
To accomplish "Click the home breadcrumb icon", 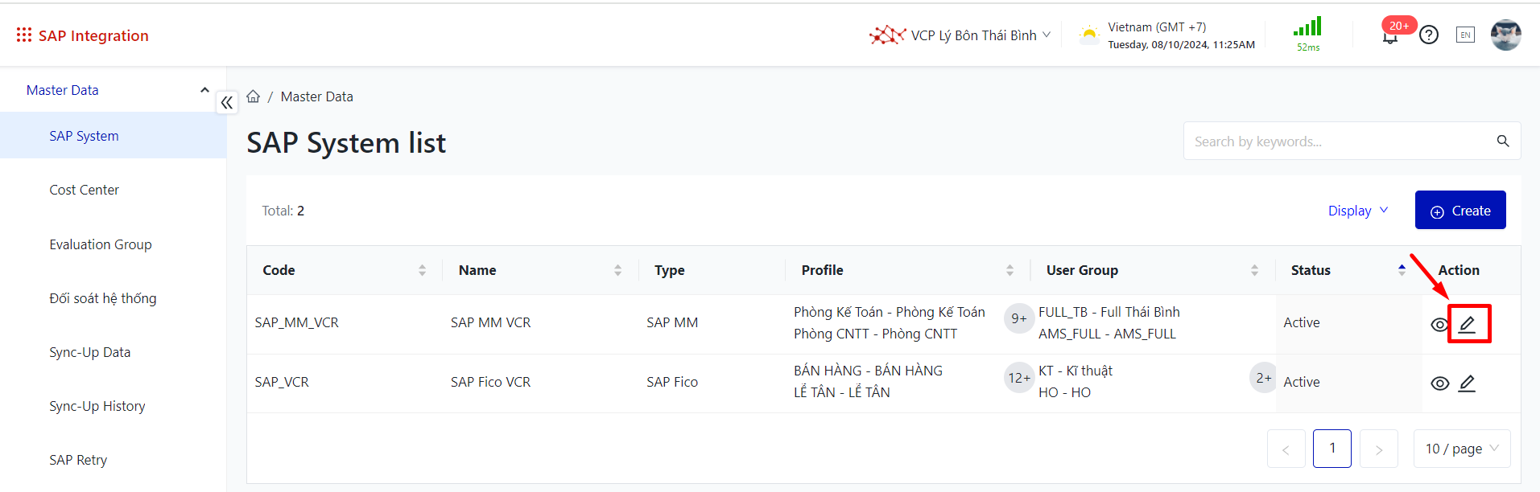I will click(254, 96).
